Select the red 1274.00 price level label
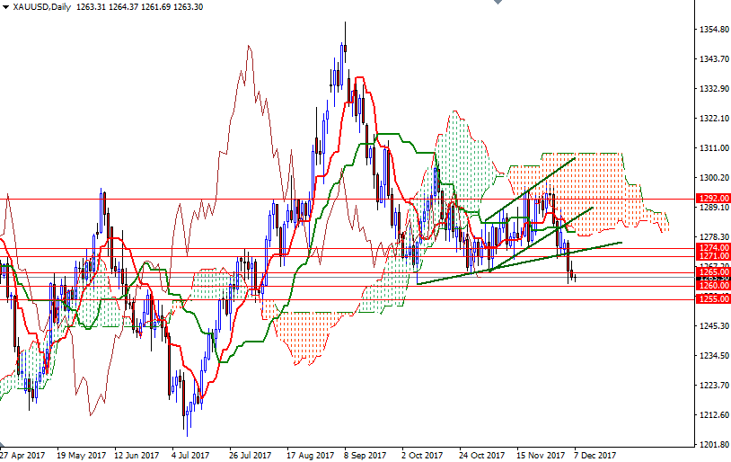 tap(713, 247)
